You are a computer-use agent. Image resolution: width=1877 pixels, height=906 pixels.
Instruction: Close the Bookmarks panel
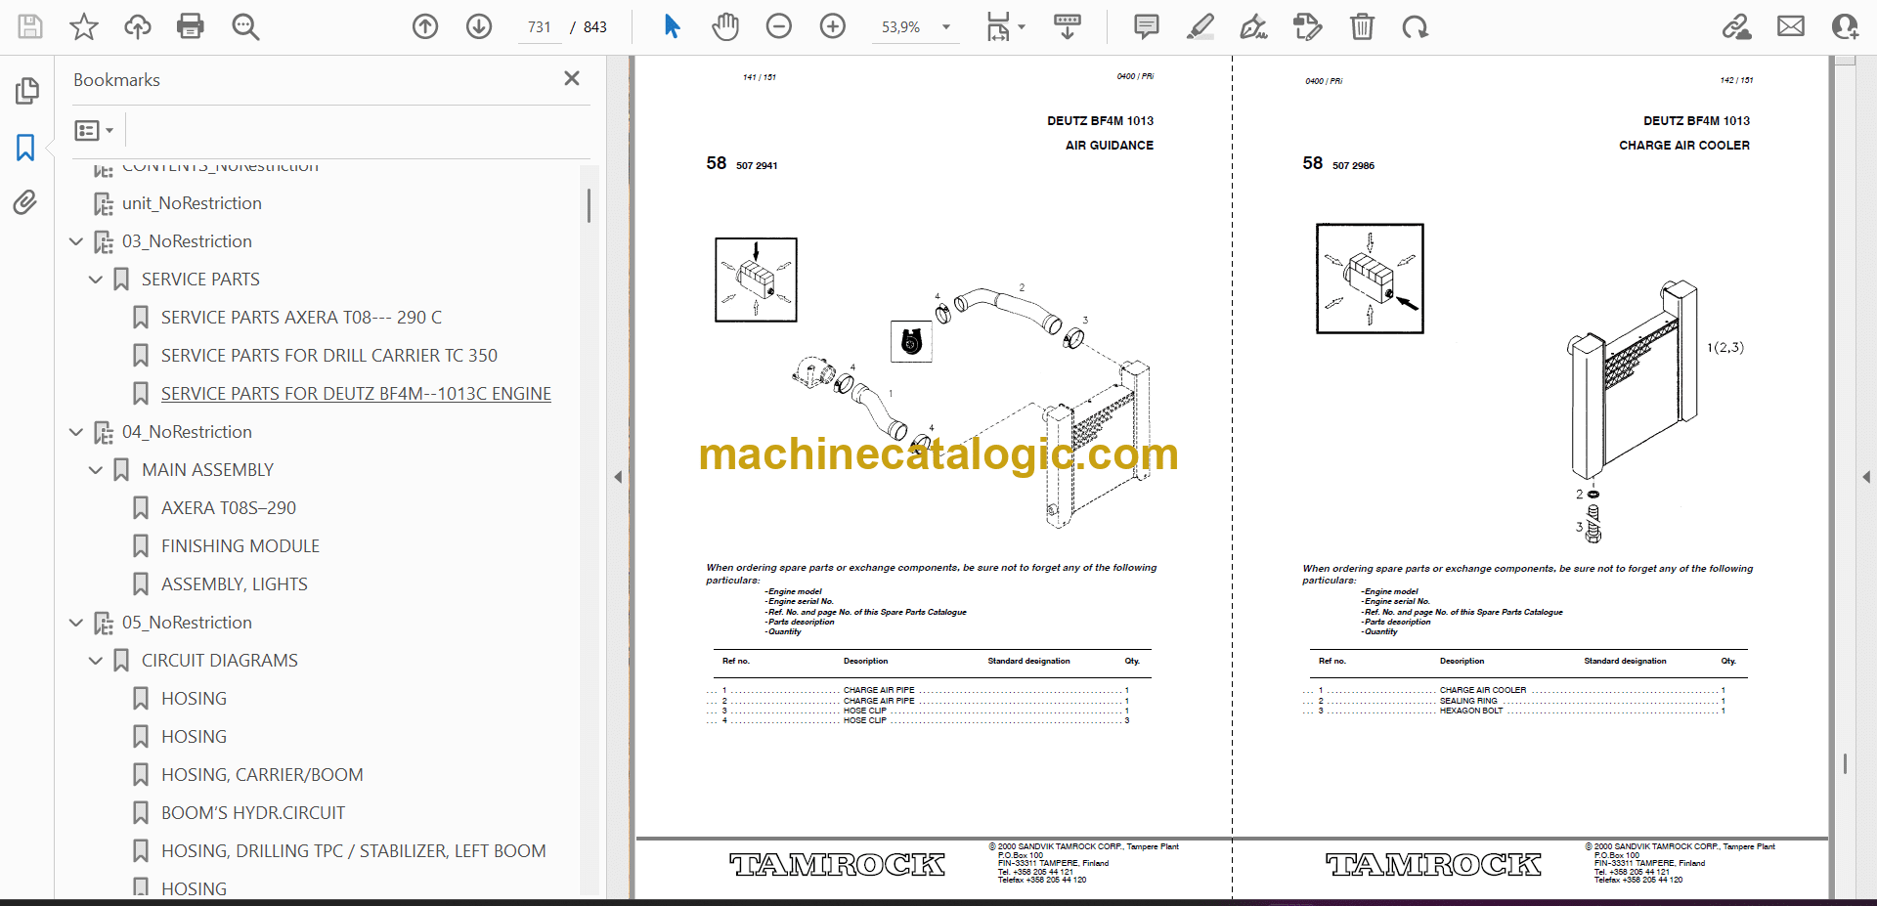click(x=572, y=78)
